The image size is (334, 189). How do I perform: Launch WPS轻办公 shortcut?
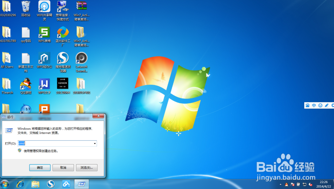tap(44, 60)
